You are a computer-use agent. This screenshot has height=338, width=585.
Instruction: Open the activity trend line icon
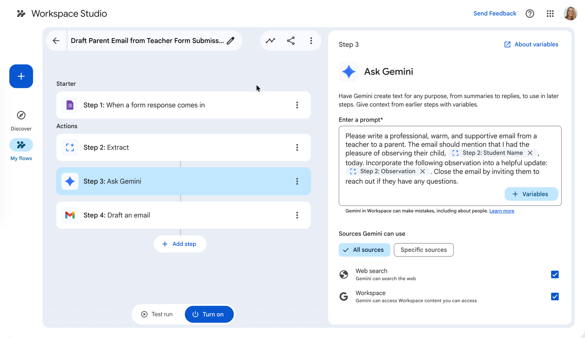point(270,41)
